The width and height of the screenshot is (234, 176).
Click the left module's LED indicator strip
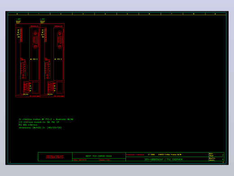click(21, 35)
